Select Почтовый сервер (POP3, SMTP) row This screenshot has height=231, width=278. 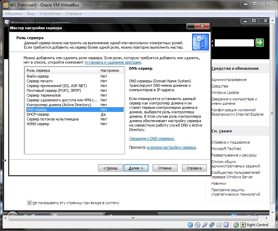point(75,90)
